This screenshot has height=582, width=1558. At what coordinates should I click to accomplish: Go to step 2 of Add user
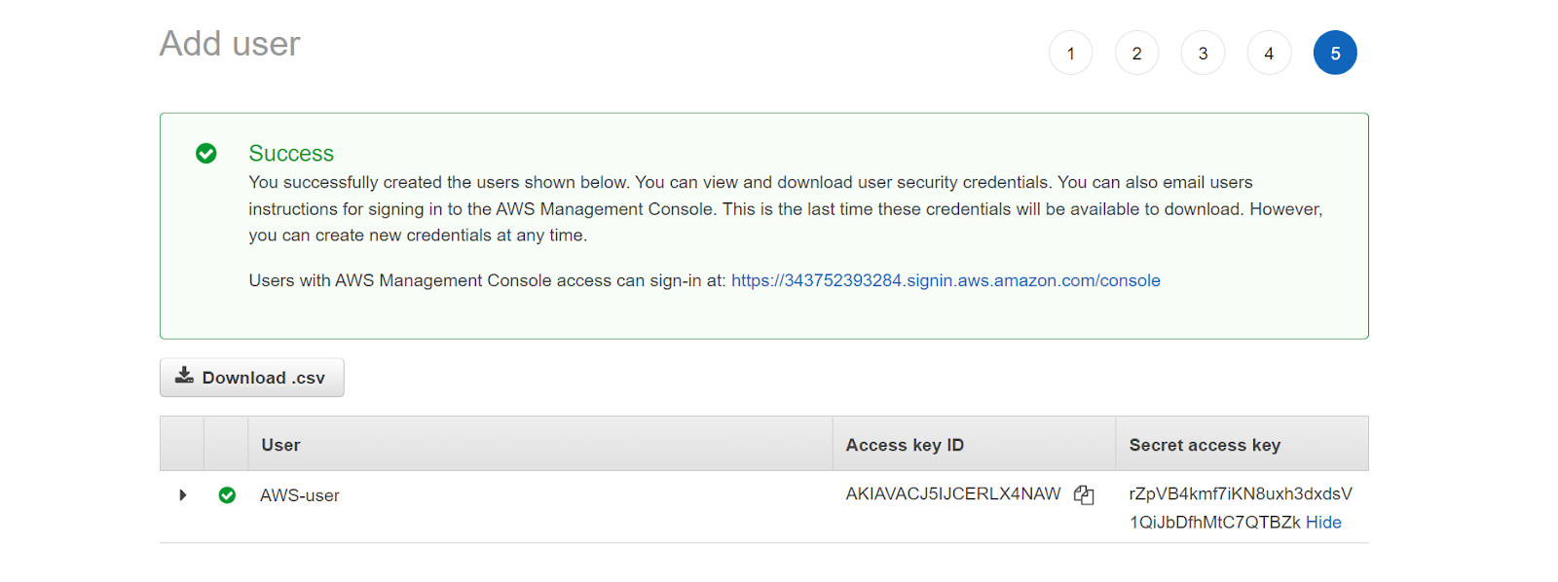click(1136, 54)
